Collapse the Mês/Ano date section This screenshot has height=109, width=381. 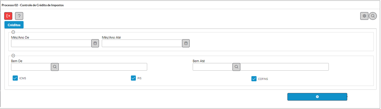coord(13,32)
